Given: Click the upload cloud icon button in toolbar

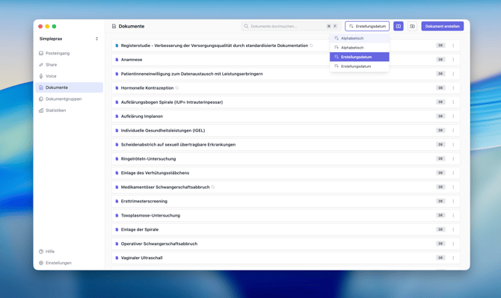Looking at the screenshot, I should coord(412,26).
